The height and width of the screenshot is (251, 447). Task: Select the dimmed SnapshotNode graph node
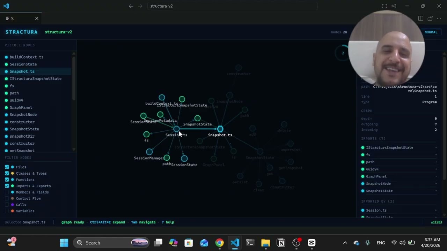pyautogui.click(x=229, y=95)
